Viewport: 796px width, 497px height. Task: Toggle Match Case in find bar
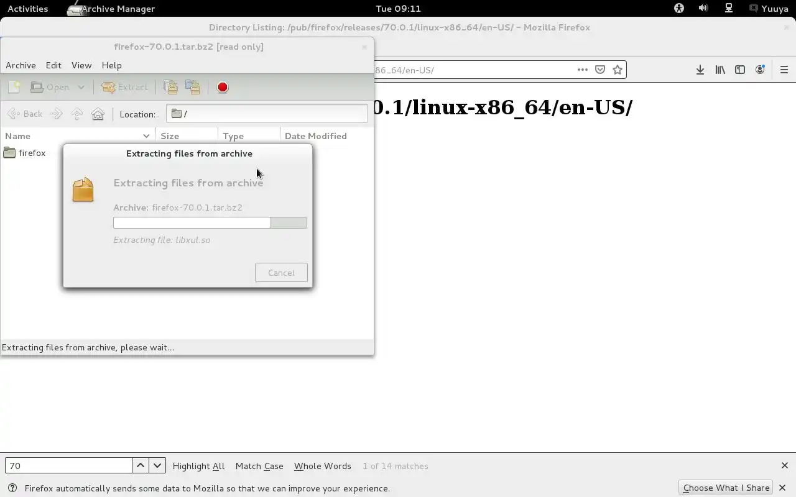pos(259,466)
